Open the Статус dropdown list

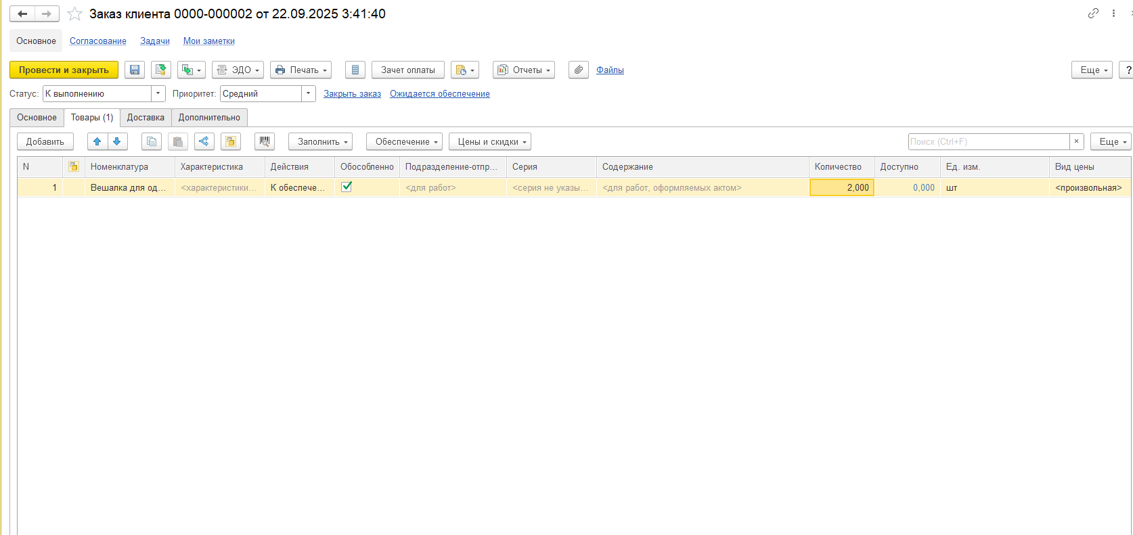click(158, 94)
